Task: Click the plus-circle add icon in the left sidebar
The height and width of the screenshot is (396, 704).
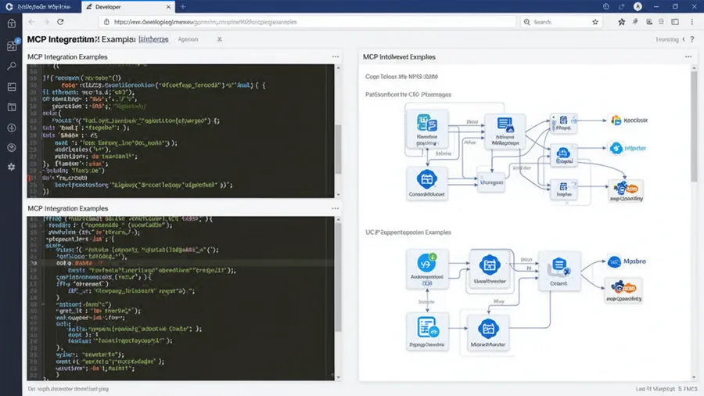Action: (12, 128)
